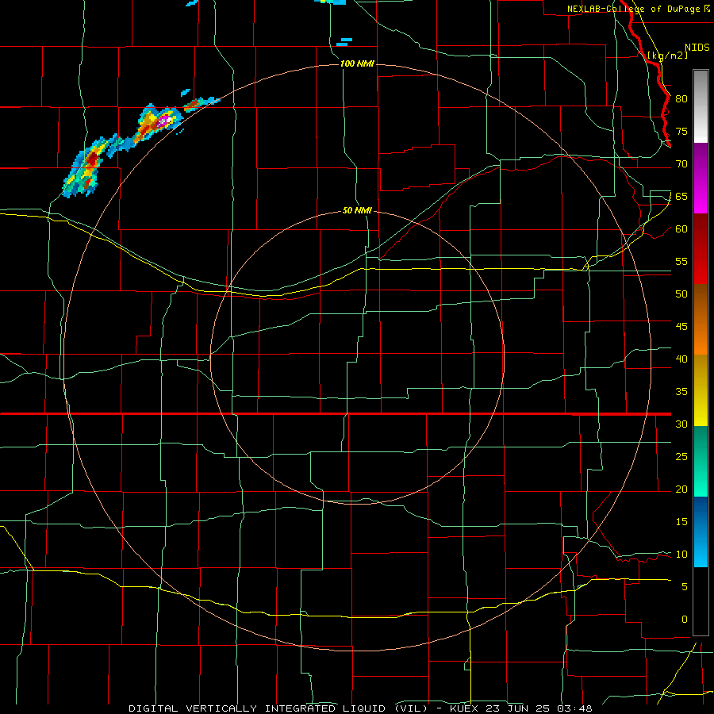Click the scale value 30
Viewport: 714px width, 714px height.
pyautogui.click(x=681, y=424)
